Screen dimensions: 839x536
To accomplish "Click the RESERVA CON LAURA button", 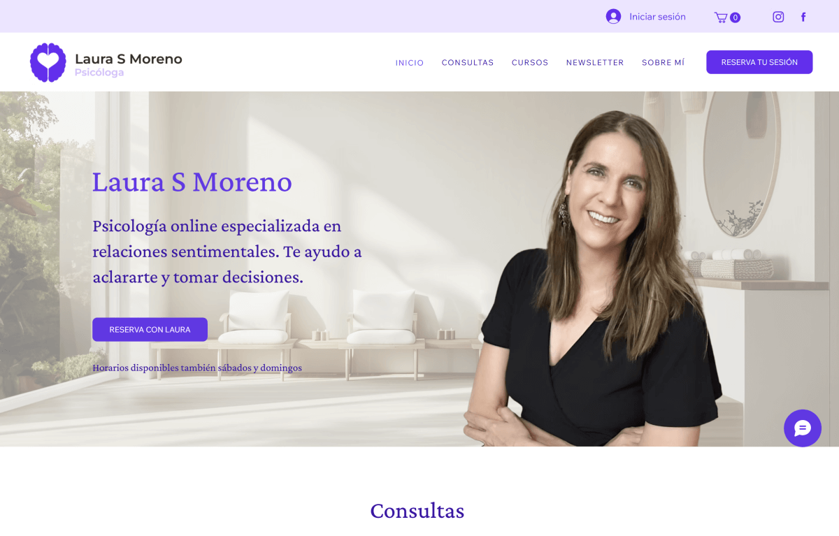I will (150, 329).
